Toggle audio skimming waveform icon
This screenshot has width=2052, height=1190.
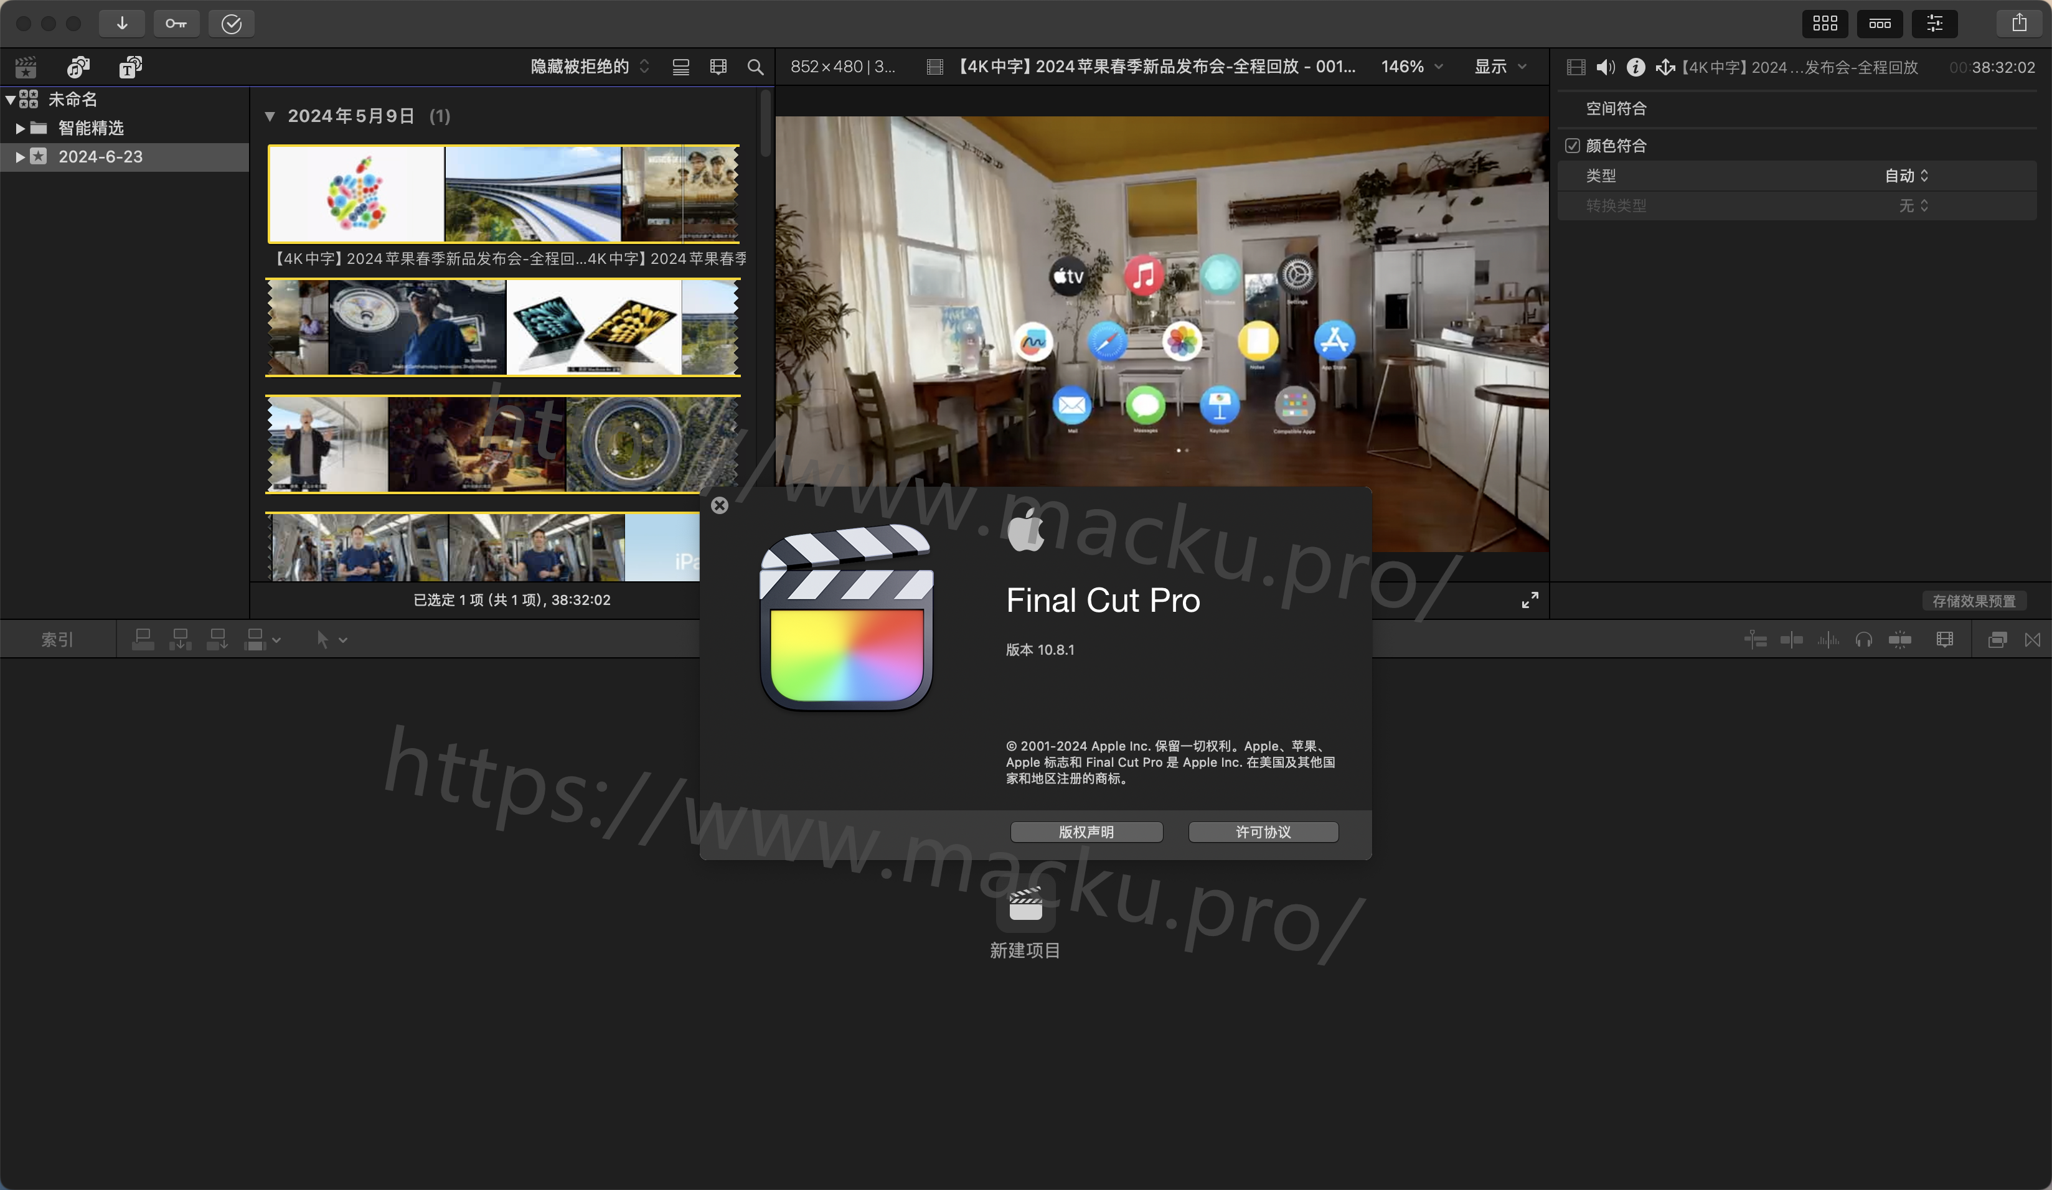tap(1828, 640)
